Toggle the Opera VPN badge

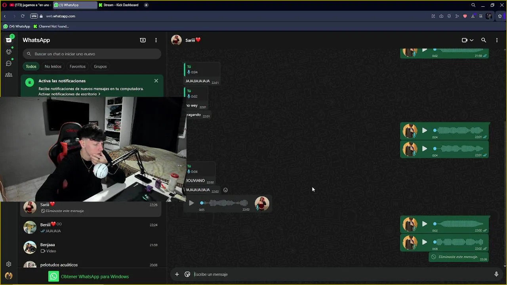[34, 16]
